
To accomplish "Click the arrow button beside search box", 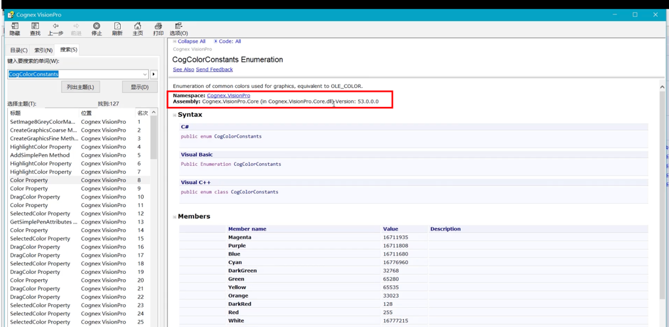I will [x=153, y=74].
